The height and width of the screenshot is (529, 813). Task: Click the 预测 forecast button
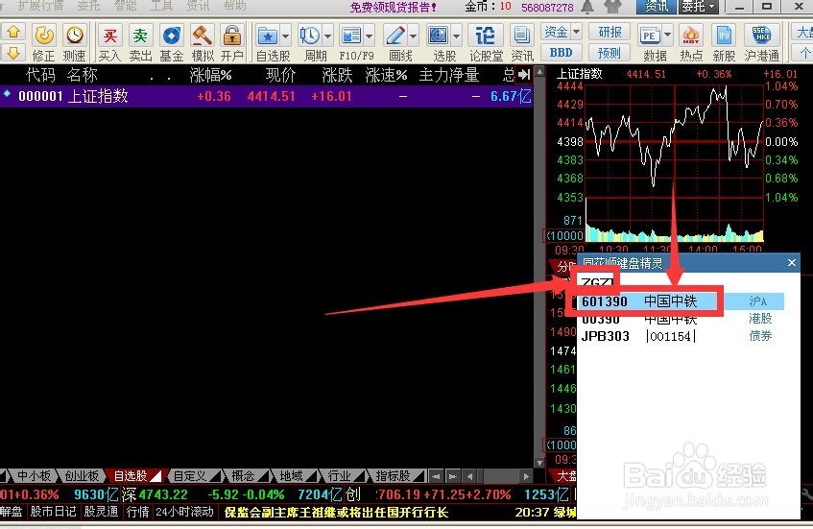click(x=610, y=53)
